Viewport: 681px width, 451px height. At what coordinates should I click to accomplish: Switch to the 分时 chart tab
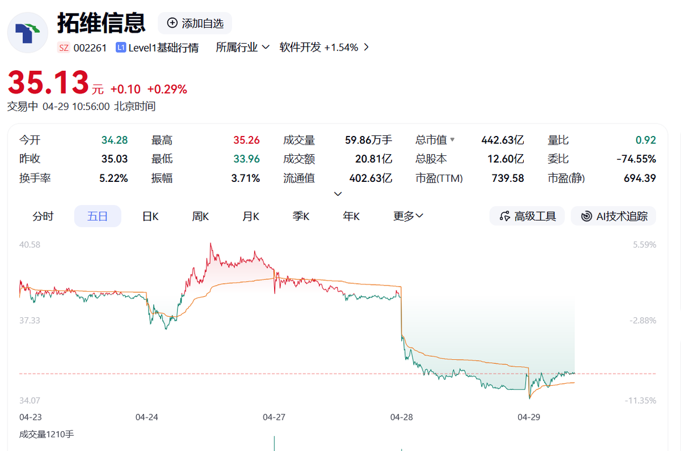pyautogui.click(x=43, y=216)
